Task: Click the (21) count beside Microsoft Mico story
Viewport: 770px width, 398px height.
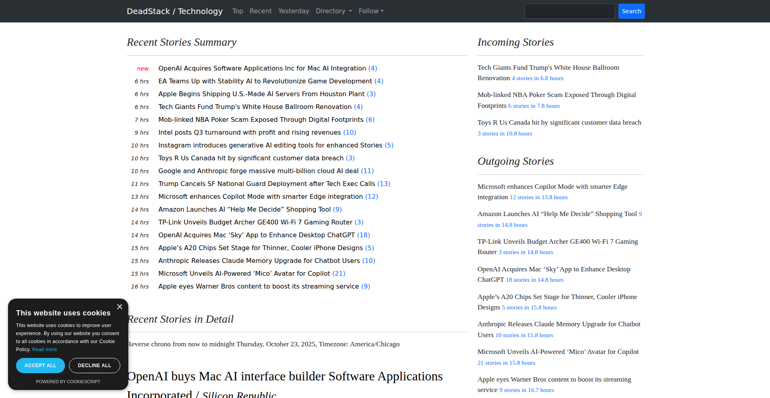Action: click(339, 273)
